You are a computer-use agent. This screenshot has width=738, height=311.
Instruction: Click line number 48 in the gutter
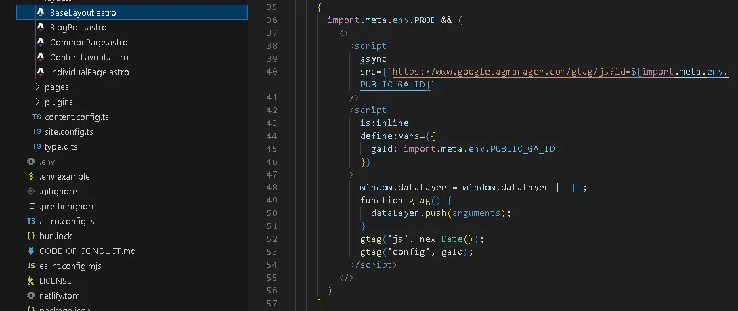(x=272, y=188)
